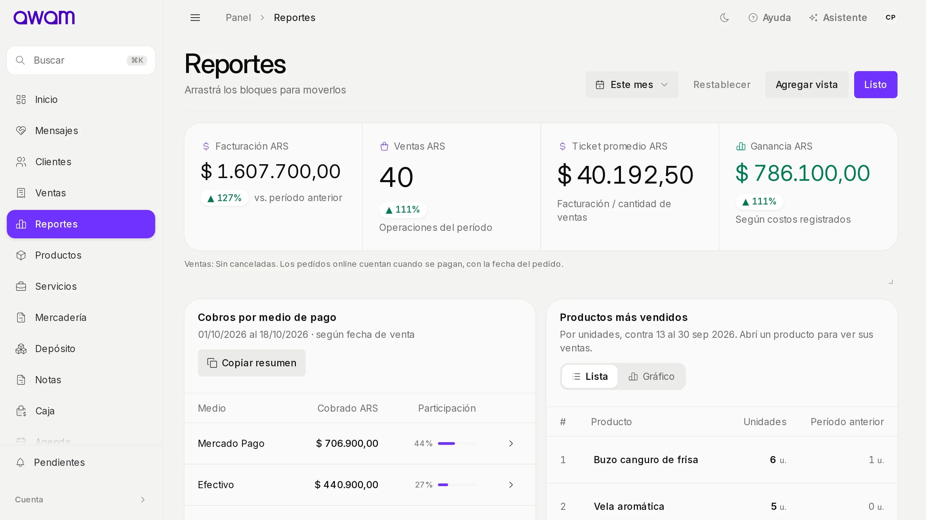The image size is (926, 520).
Task: Open the Asistente assistant
Action: pos(838,18)
